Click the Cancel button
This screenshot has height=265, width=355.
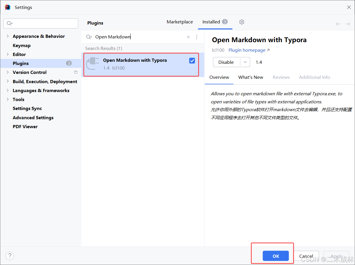coord(306,256)
